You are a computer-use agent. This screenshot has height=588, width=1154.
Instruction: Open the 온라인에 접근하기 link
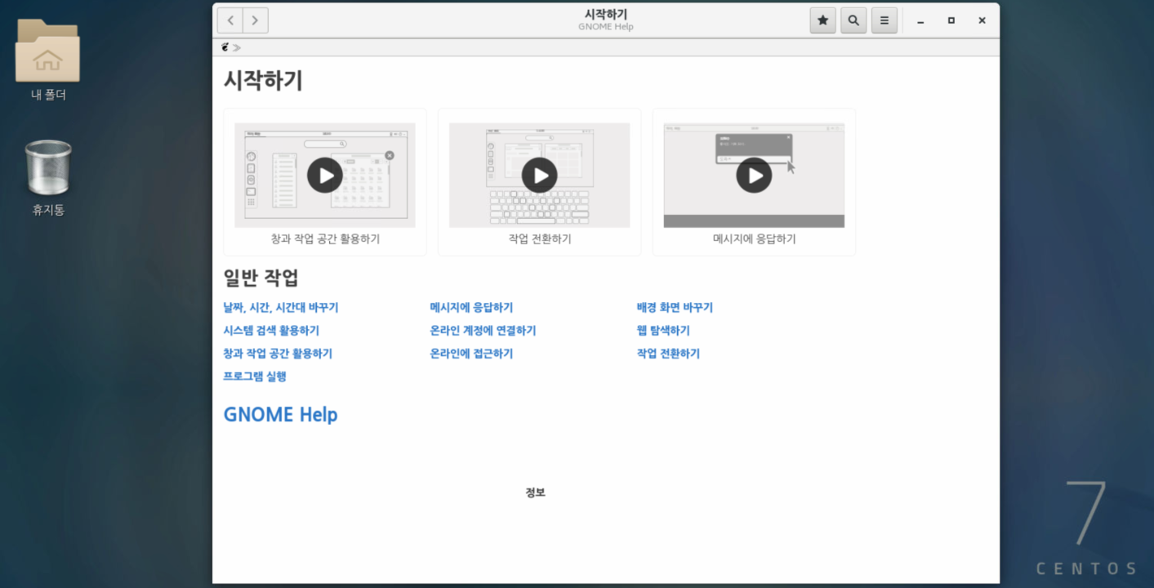click(471, 354)
